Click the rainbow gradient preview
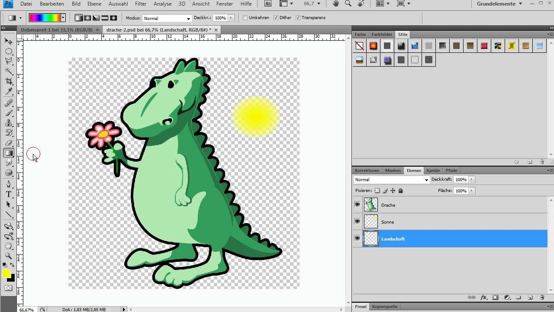 pyautogui.click(x=45, y=18)
